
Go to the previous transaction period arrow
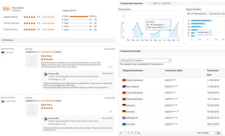click(150, 4)
